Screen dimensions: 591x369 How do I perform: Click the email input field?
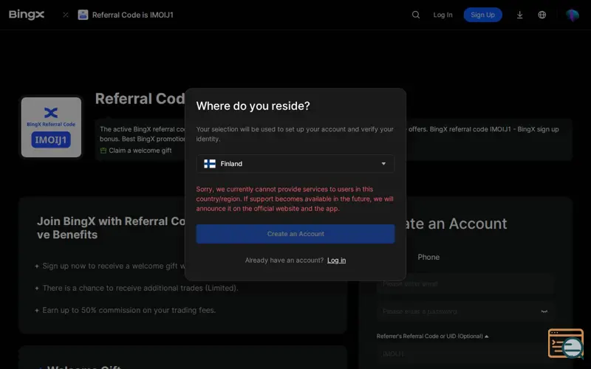pyautogui.click(x=465, y=284)
